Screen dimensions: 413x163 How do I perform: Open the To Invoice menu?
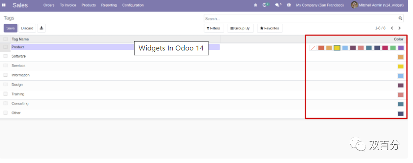68,5
